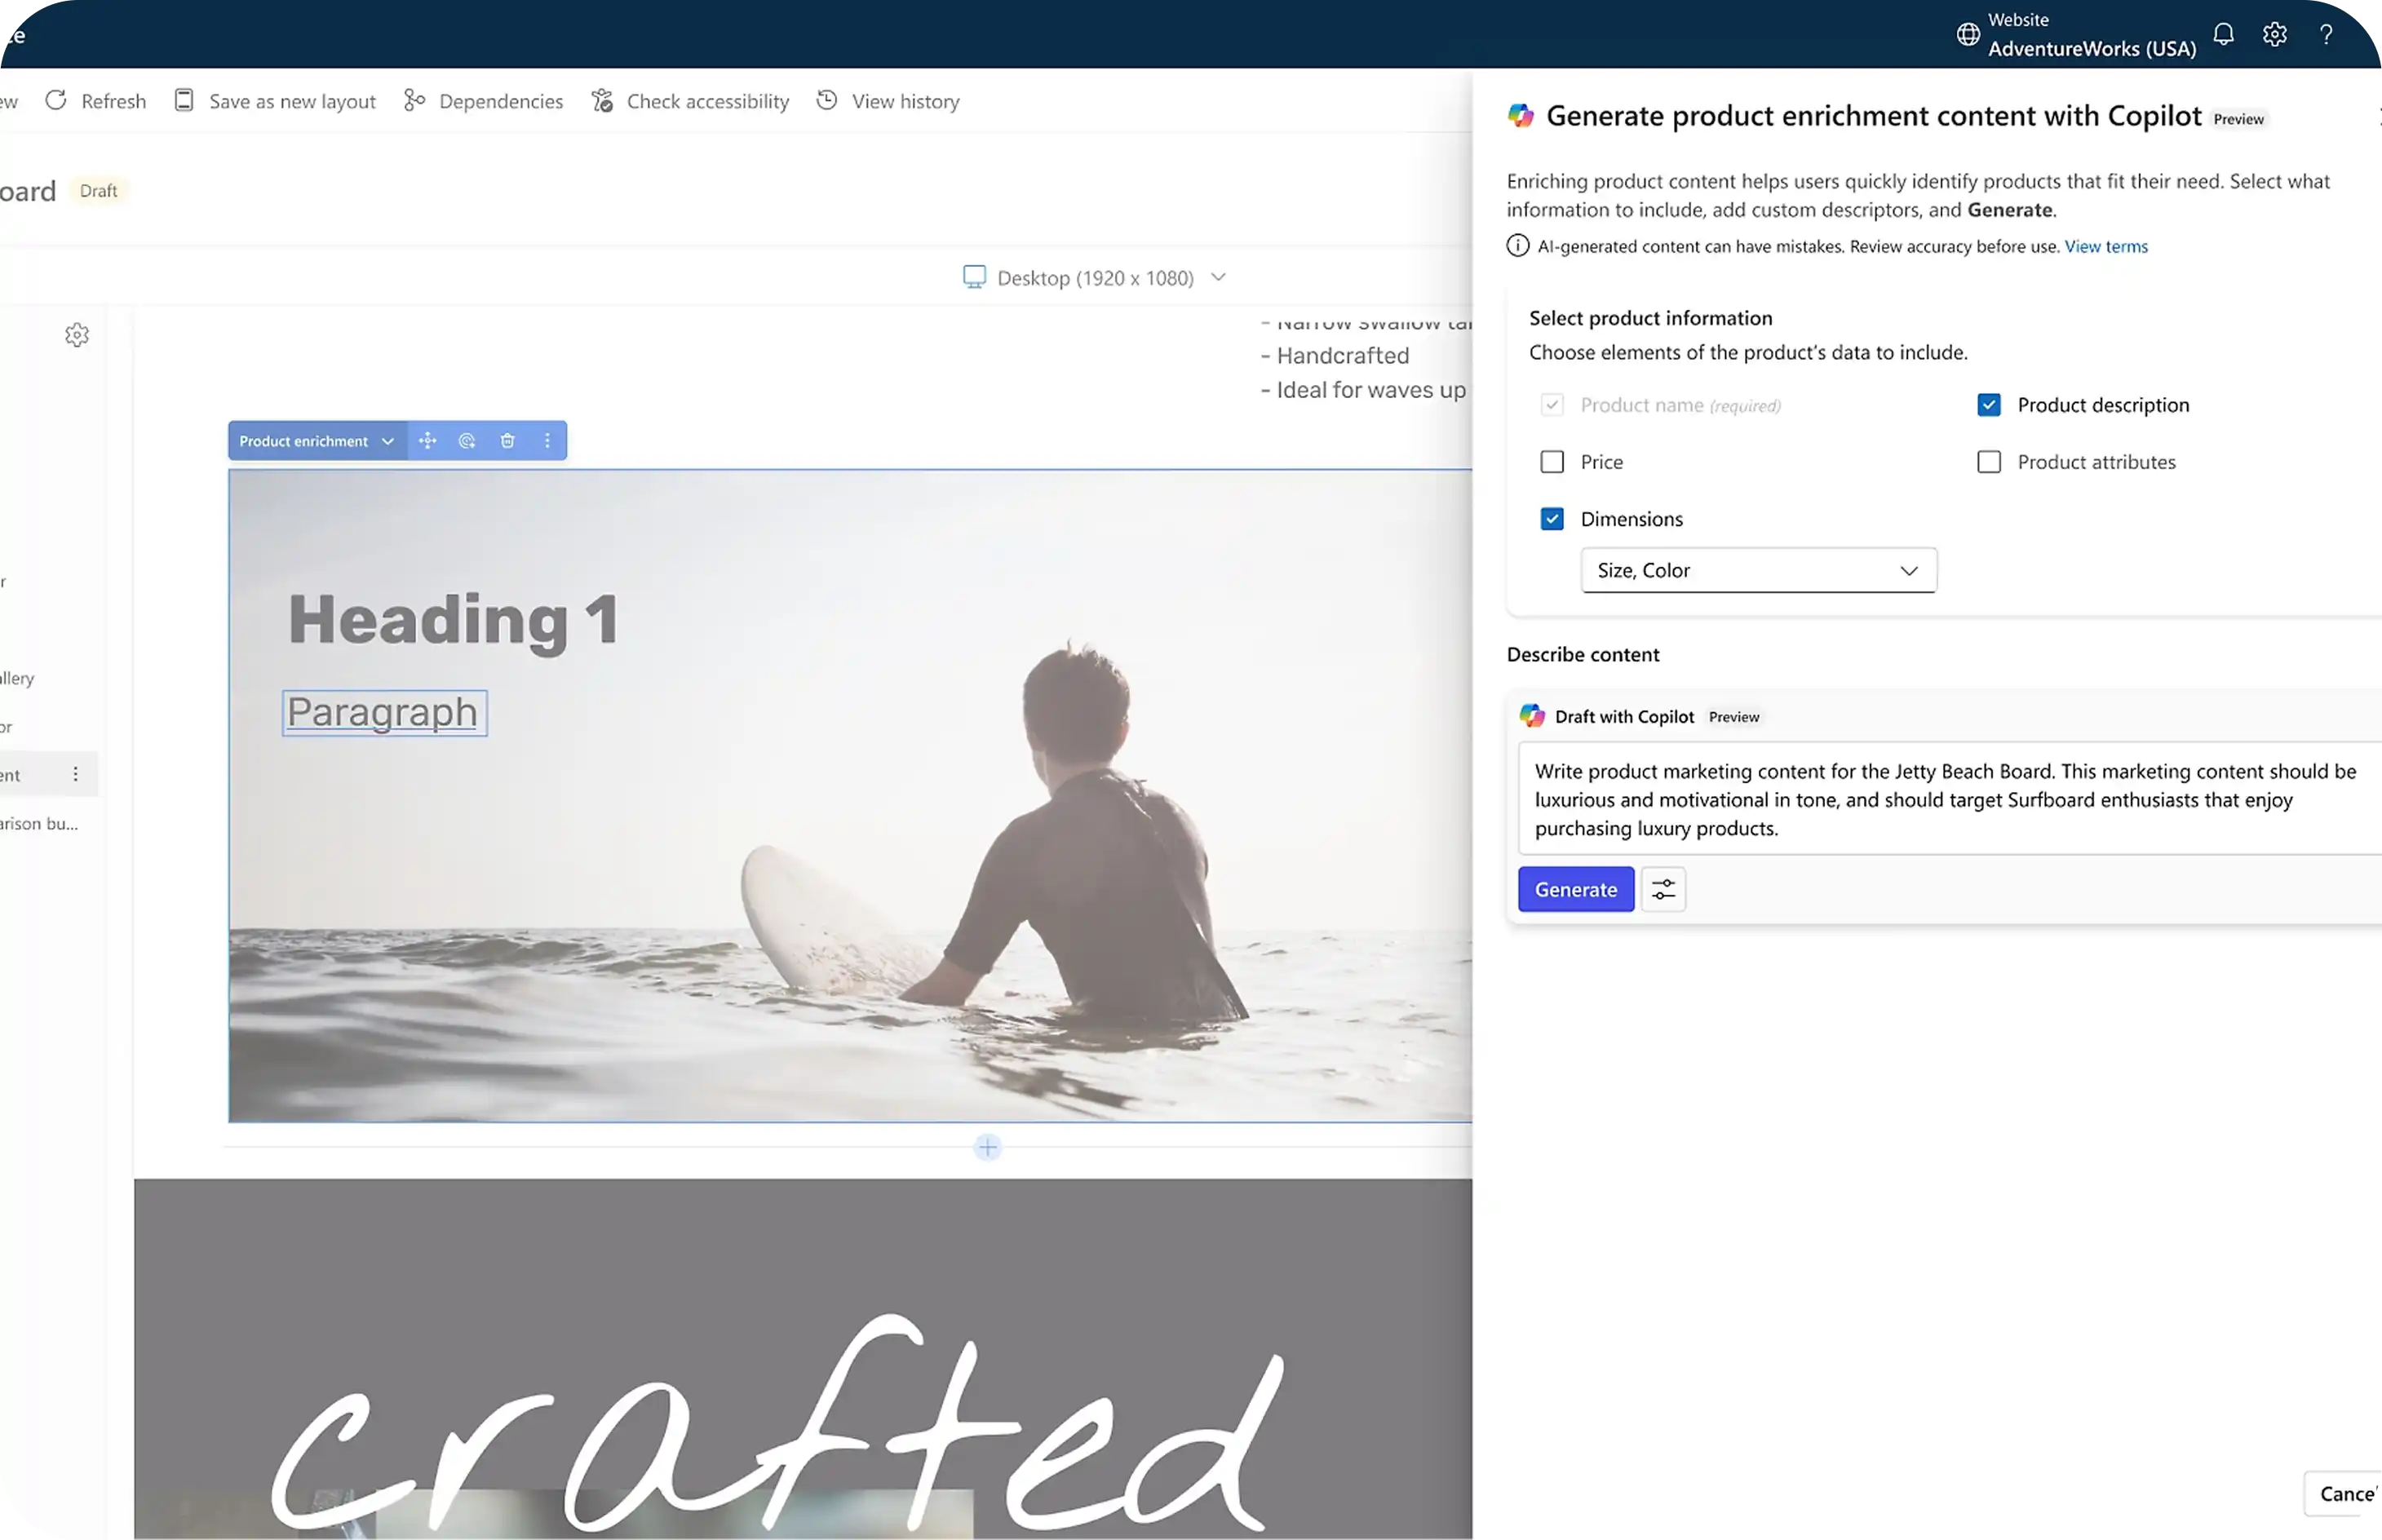The height and width of the screenshot is (1540, 2382).
Task: Add a new section via the plus icon below image
Action: coord(986,1147)
